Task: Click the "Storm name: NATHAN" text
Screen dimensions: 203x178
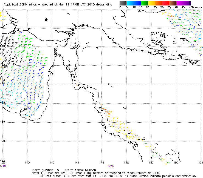Action: (80, 170)
